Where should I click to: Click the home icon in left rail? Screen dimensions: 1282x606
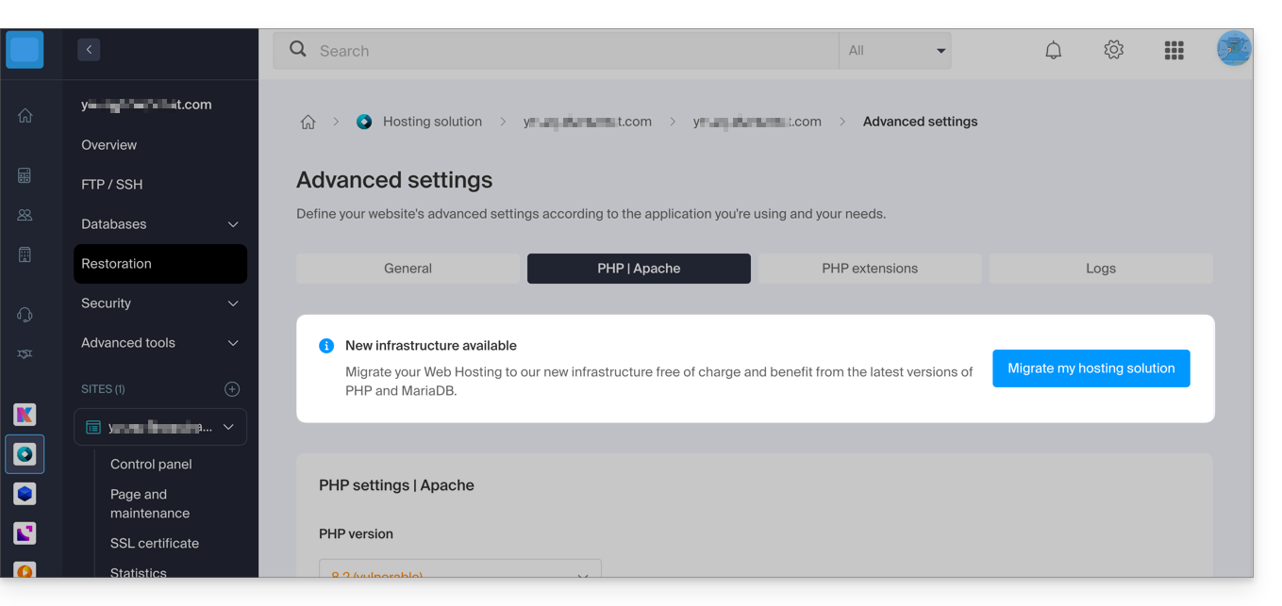point(25,116)
